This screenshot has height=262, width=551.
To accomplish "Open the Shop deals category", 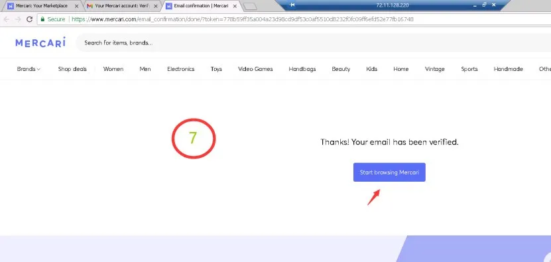I will point(72,69).
